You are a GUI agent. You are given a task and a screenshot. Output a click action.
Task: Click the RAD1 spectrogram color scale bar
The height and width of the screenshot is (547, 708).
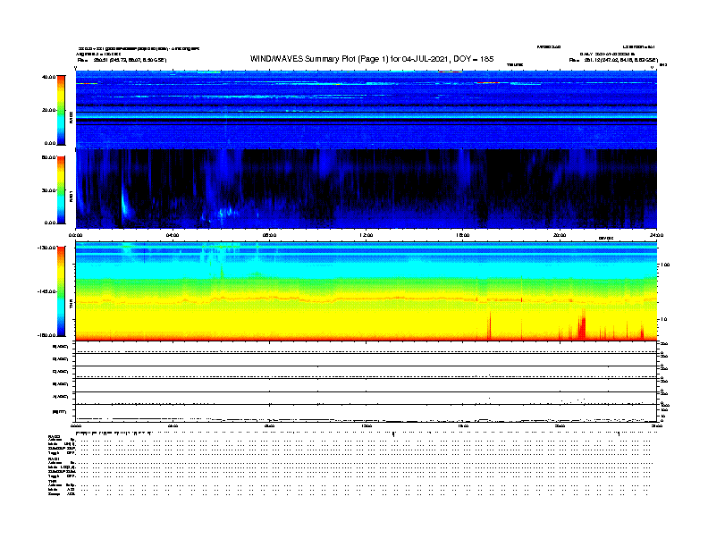pyautogui.click(x=61, y=189)
